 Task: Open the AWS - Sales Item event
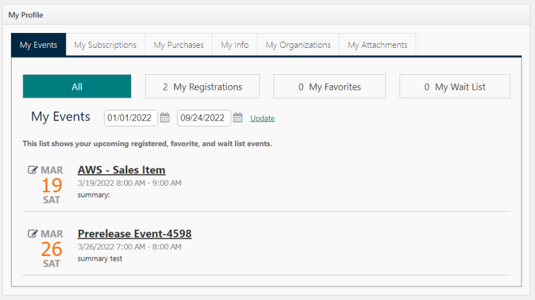(121, 170)
